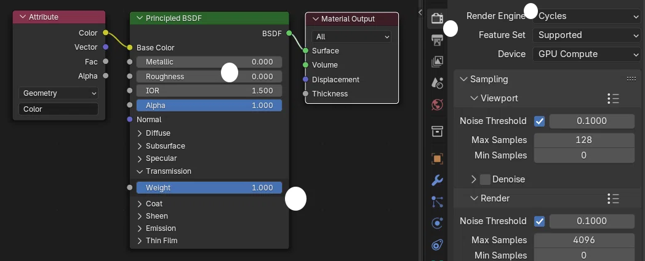Open the Feature Set dropdown
This screenshot has width=645, height=261.
[x=587, y=35]
